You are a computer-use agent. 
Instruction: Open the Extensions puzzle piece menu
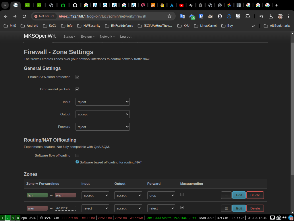click(247, 16)
